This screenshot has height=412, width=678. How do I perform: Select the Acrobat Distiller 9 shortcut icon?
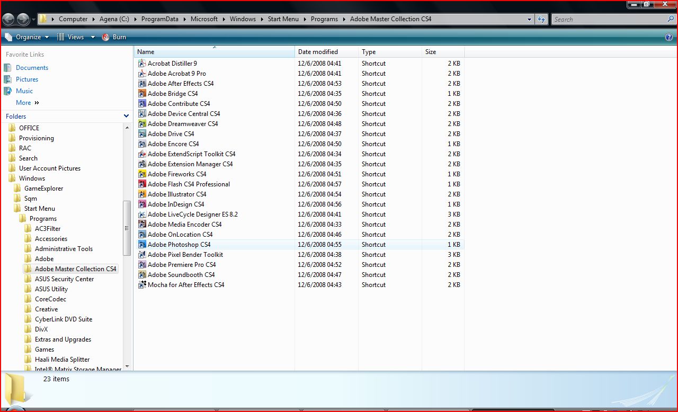point(142,63)
